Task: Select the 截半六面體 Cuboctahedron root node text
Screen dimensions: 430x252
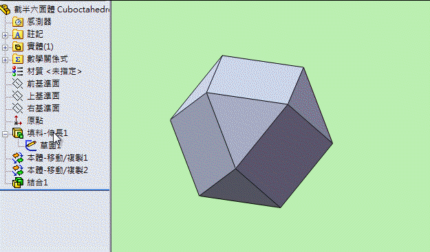Action: pyautogui.click(x=61, y=10)
